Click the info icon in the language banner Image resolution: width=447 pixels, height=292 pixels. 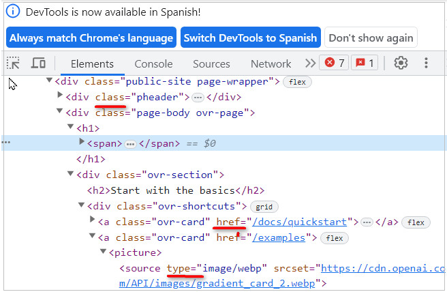point(13,12)
